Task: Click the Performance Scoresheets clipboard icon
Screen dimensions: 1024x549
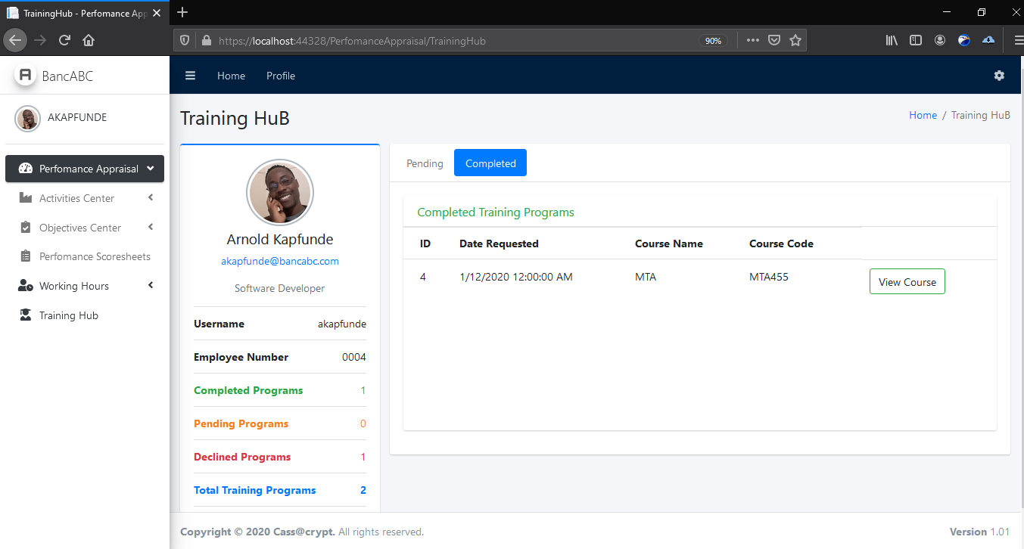Action: [x=26, y=256]
